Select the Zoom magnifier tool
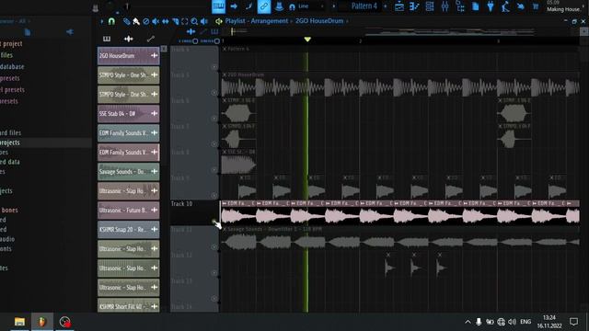The height and width of the screenshot is (331, 589). tap(194, 21)
